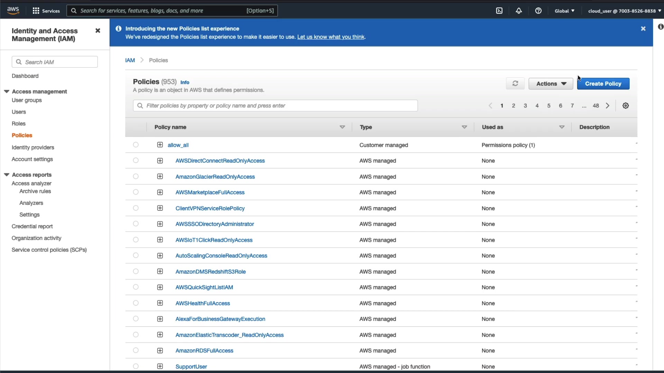Open Roles in the sidebar
This screenshot has height=373, width=664.
19,124
